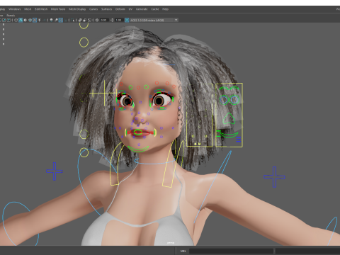
Task: Toggle the view transform button
Action: tap(127, 20)
